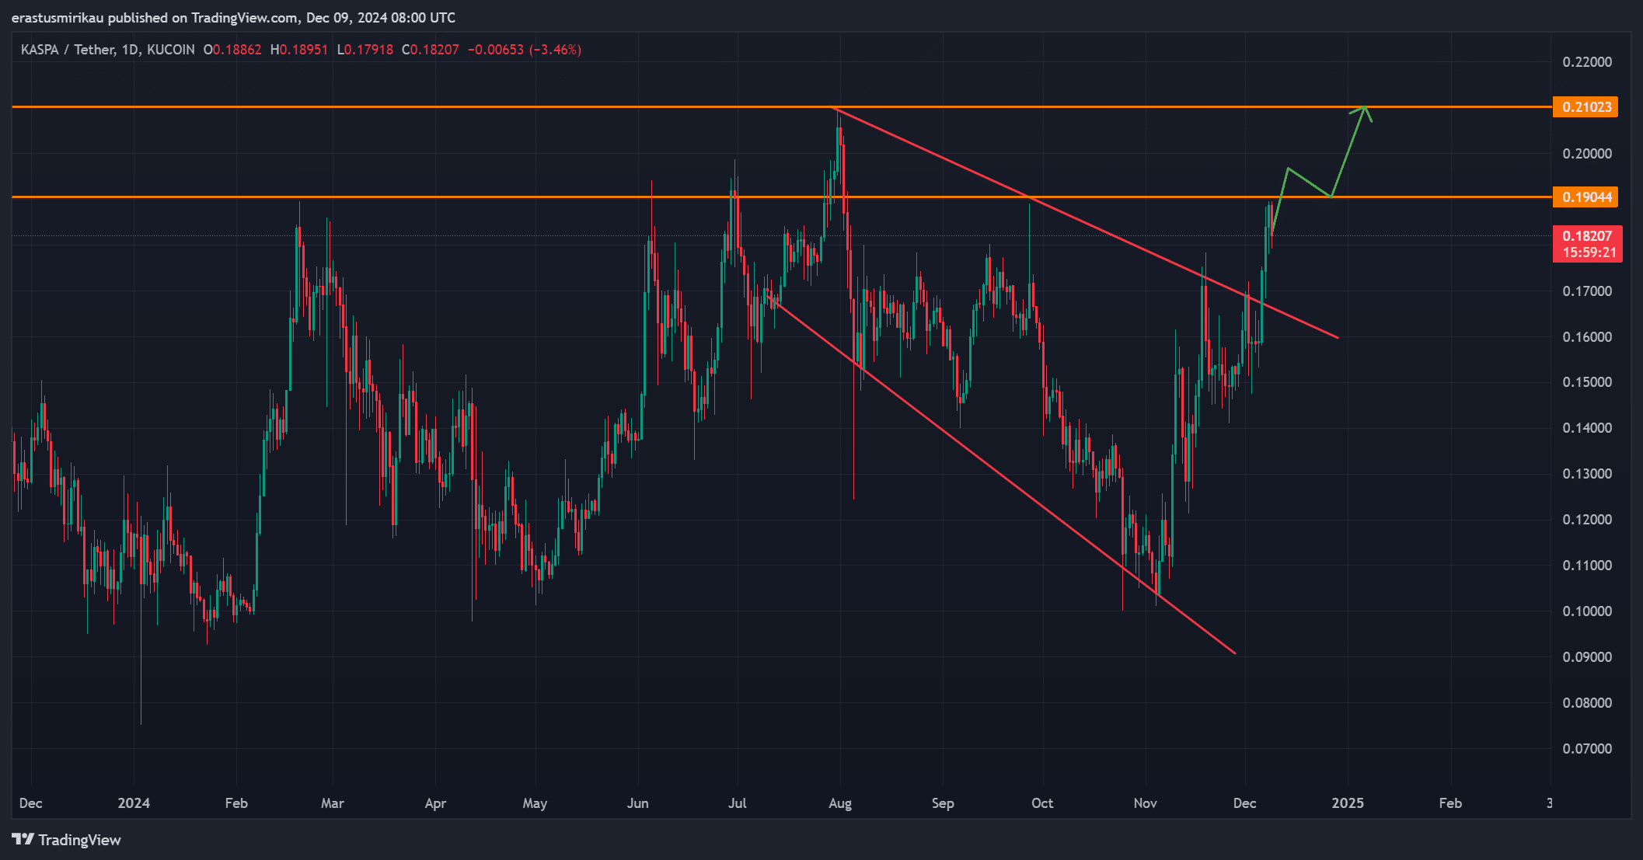Click the May label on time axis

click(x=535, y=803)
